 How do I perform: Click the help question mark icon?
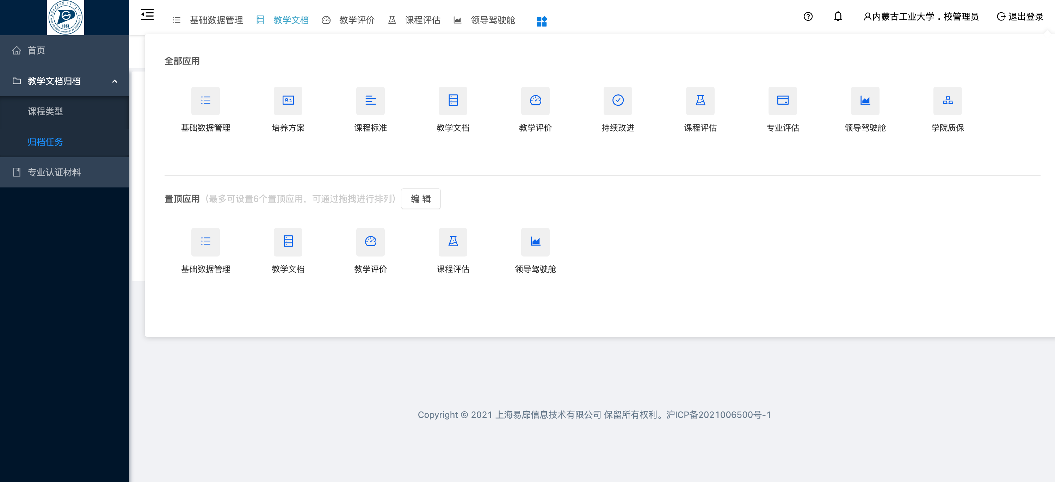pyautogui.click(x=808, y=16)
